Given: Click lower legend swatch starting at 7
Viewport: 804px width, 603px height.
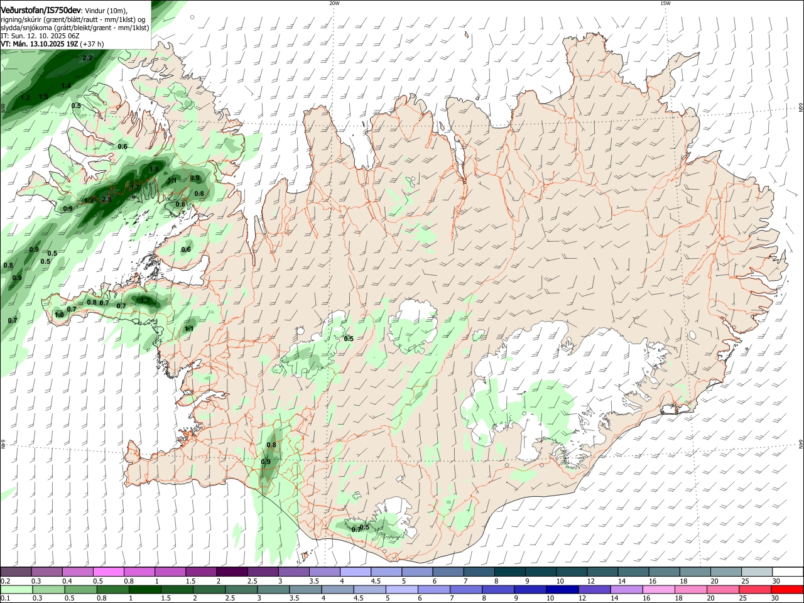Looking at the screenshot, I should coord(466,589).
